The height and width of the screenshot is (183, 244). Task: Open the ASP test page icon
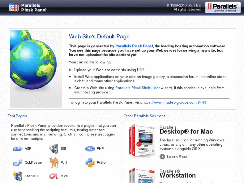tap(17, 149)
